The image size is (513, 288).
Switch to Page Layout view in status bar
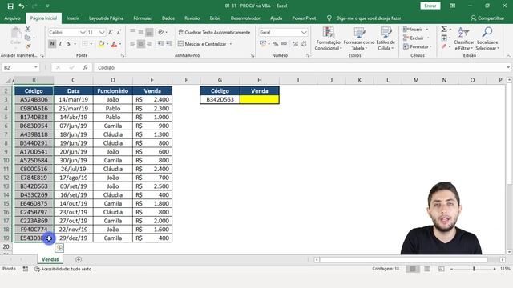(x=427, y=269)
